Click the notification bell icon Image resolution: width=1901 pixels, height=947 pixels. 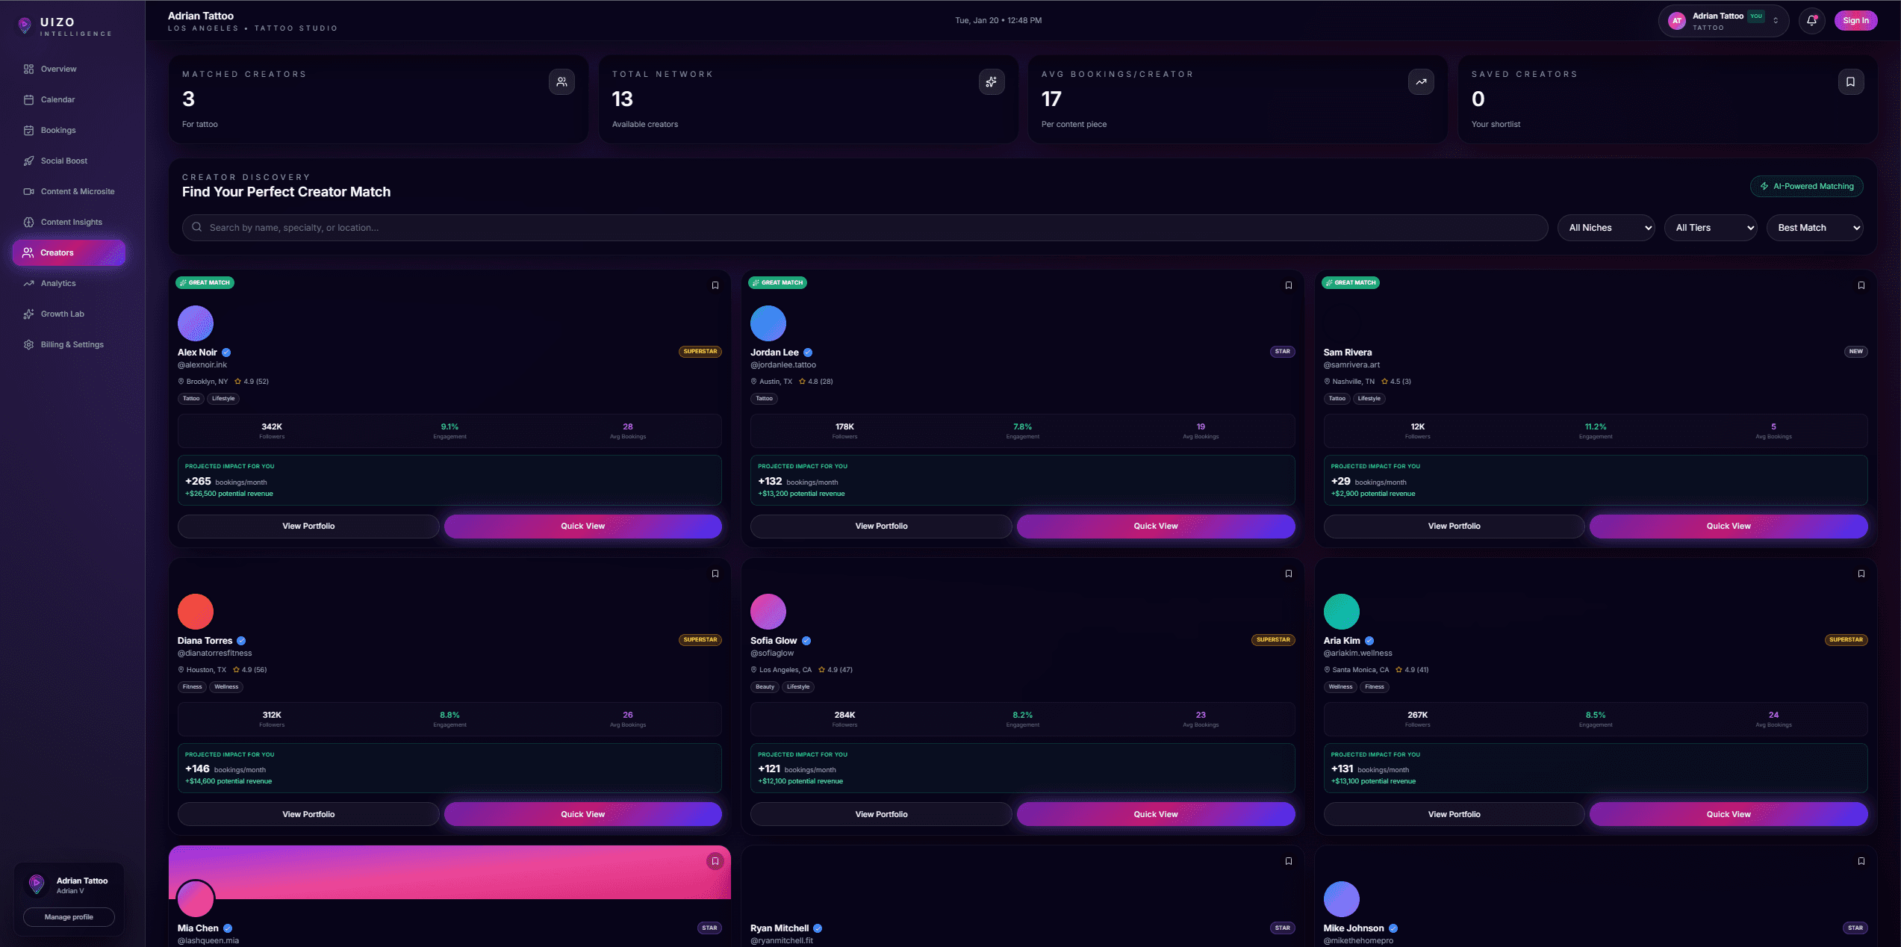tap(1811, 20)
